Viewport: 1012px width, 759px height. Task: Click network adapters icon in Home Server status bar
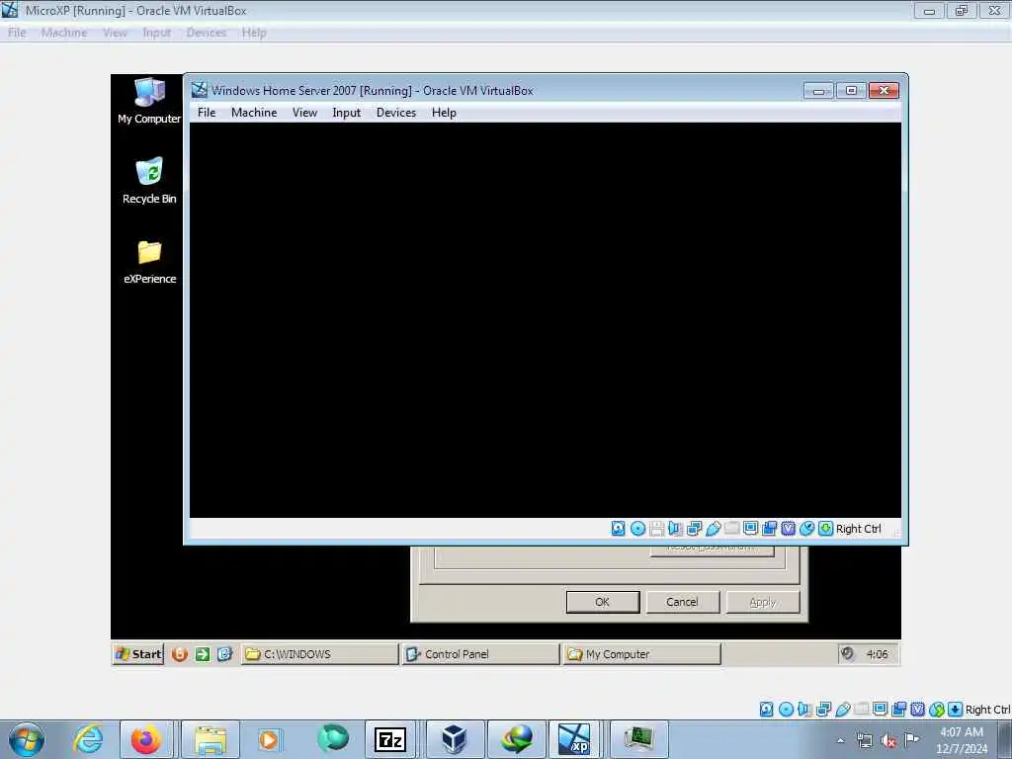(695, 529)
